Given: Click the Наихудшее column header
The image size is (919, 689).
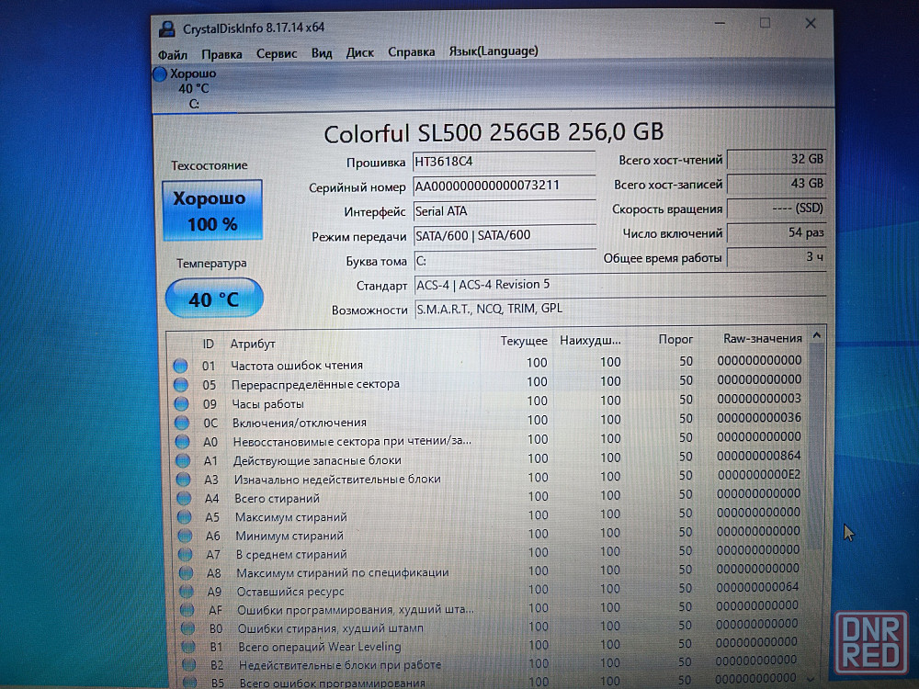Looking at the screenshot, I should pos(590,341).
